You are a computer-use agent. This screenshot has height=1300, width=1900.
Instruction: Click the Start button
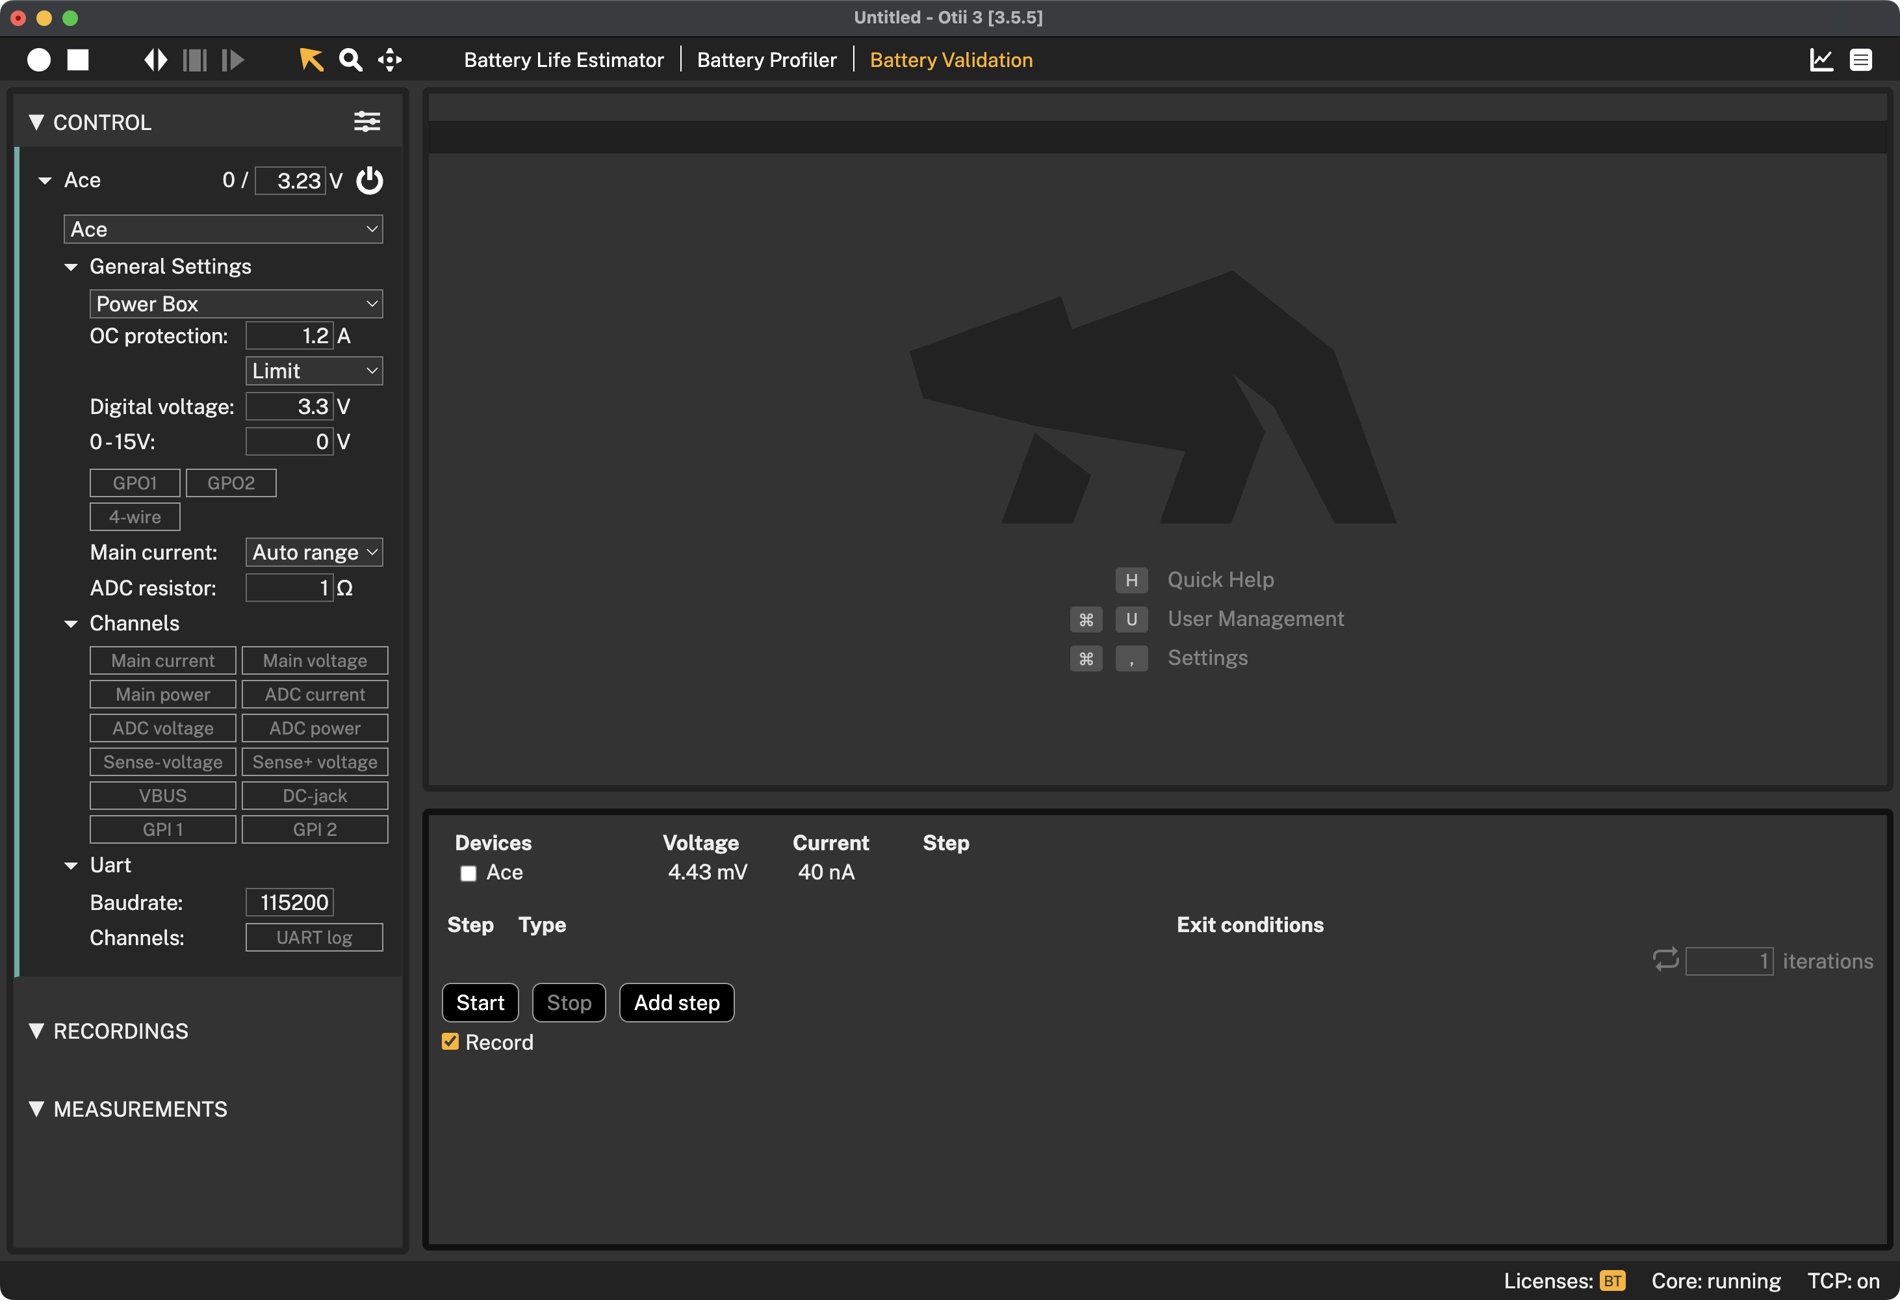pos(480,1002)
